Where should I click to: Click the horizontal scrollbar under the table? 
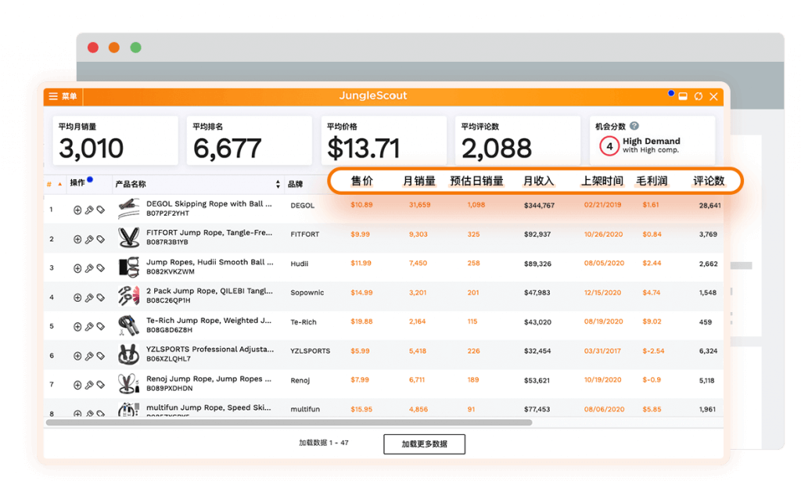pos(289,422)
